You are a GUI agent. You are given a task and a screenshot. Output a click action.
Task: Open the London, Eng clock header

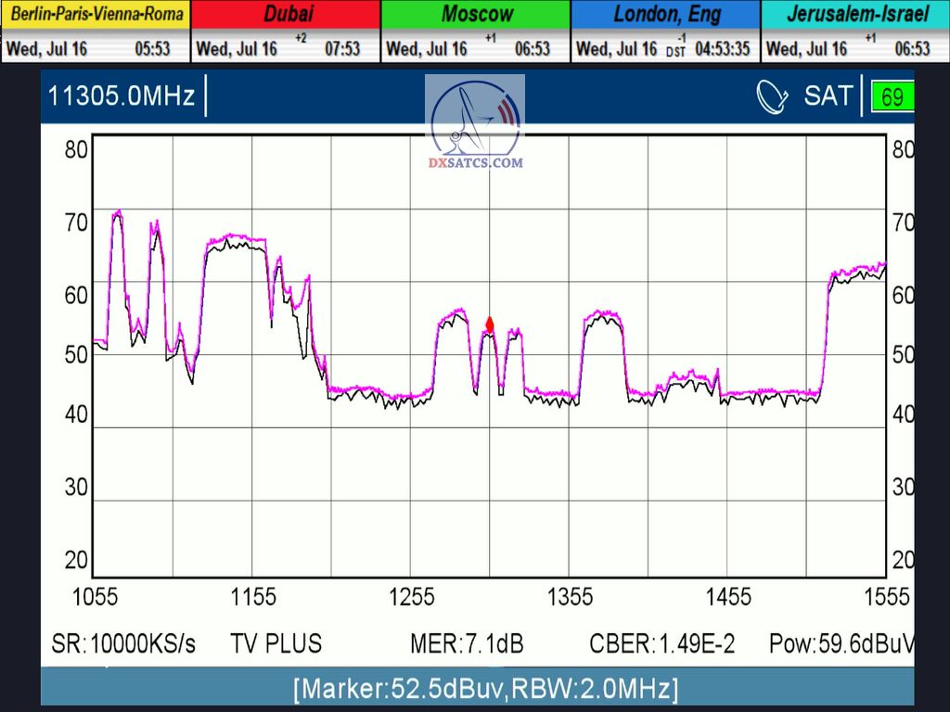[665, 15]
